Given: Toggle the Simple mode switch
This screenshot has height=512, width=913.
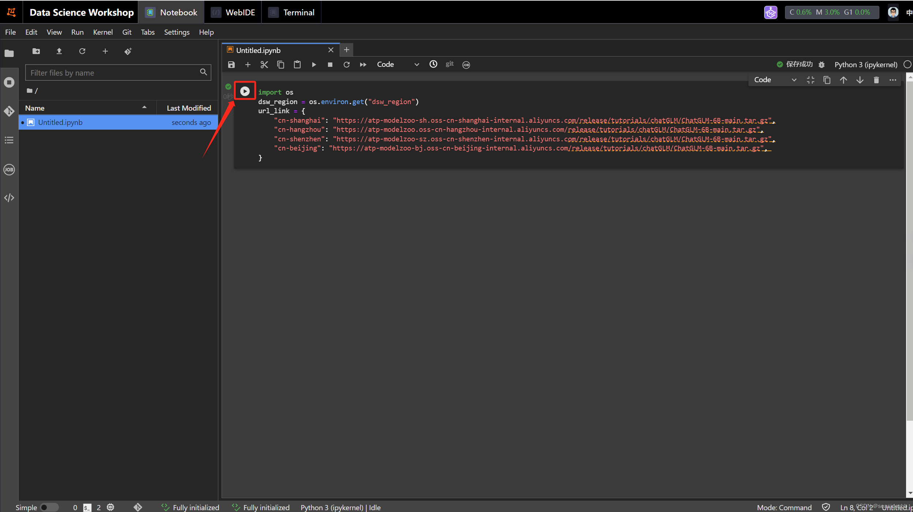Looking at the screenshot, I should pos(49,507).
